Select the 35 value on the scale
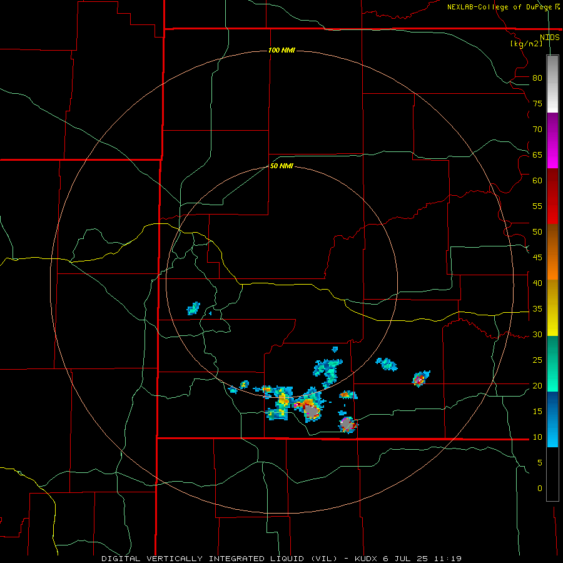 tap(537, 309)
